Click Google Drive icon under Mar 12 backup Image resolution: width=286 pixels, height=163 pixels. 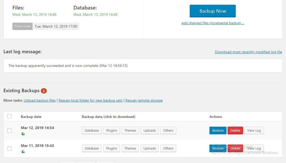(23, 134)
